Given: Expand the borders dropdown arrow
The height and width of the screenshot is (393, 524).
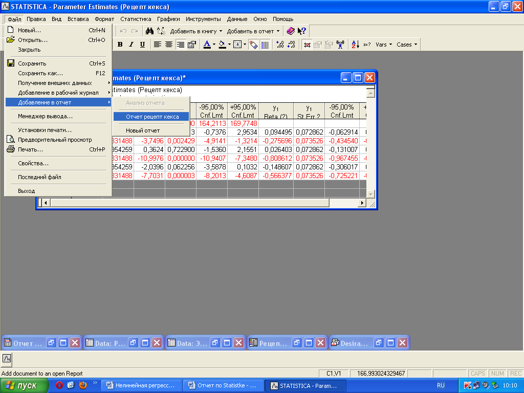Looking at the screenshot, I should (245, 45).
